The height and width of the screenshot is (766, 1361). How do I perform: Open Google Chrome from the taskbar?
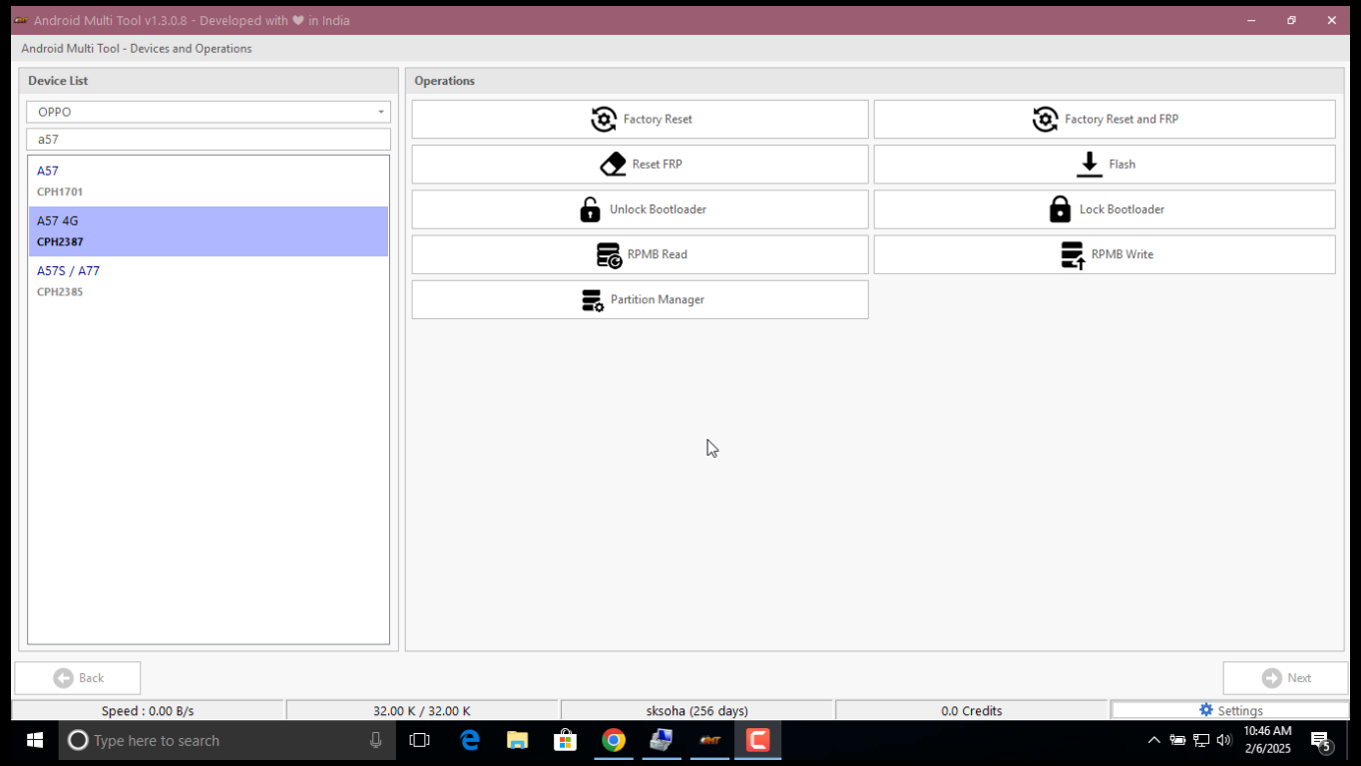613,740
